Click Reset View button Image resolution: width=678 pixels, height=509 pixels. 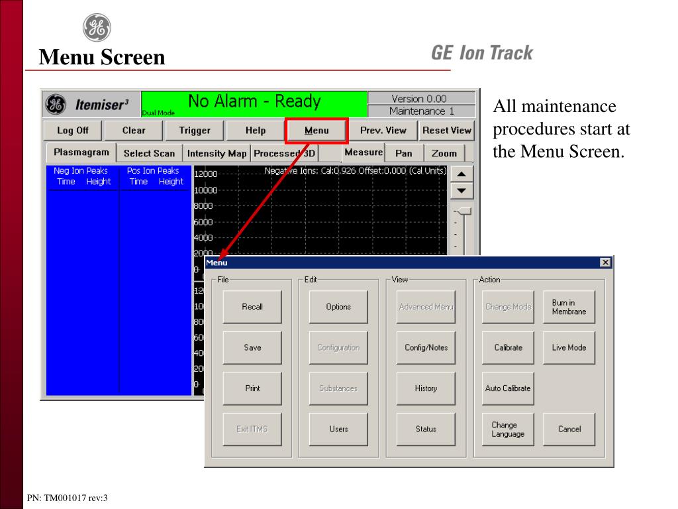click(x=447, y=131)
